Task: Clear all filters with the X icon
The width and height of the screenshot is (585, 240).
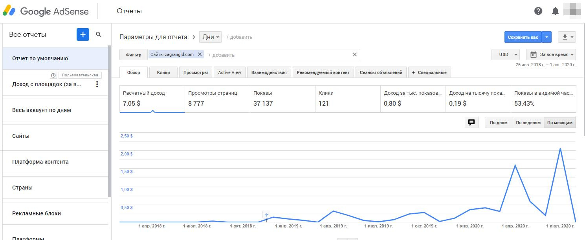Action: (x=355, y=54)
